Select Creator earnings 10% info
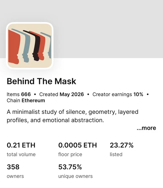 [118, 94]
